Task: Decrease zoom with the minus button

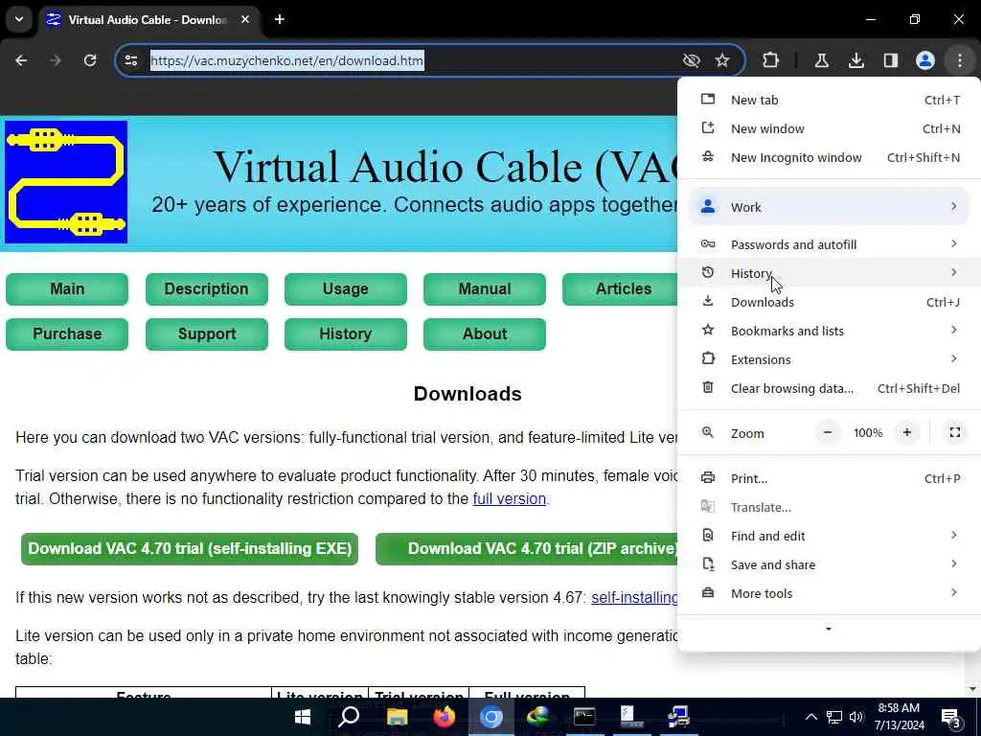Action: click(828, 432)
